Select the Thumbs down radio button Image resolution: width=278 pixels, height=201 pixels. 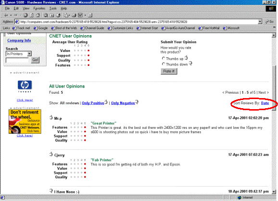(164, 64)
